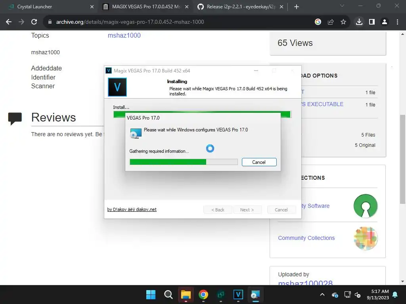Screen dimensions: 406x304
Task: Reload the archive.org page
Action: pyautogui.click(x=34, y=22)
